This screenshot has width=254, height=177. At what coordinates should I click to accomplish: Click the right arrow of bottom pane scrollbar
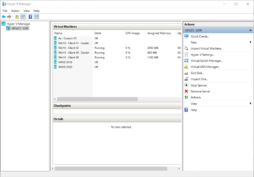pyautogui.click(x=179, y=169)
